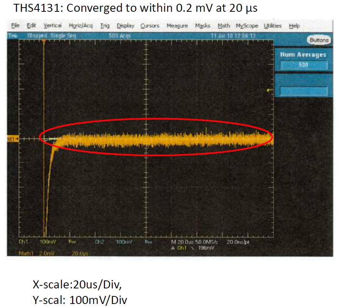
Task: Click the 50.0MS/s sample rate readout
Action: tap(206, 242)
